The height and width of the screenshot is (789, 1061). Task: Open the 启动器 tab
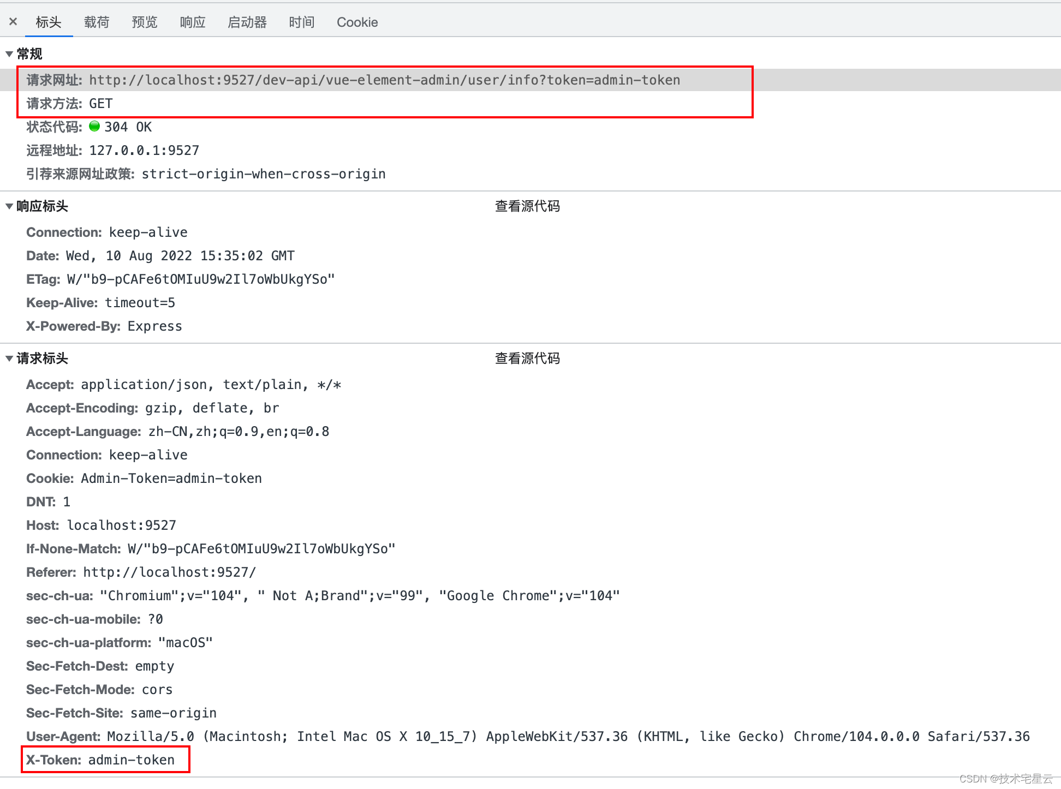(x=247, y=22)
